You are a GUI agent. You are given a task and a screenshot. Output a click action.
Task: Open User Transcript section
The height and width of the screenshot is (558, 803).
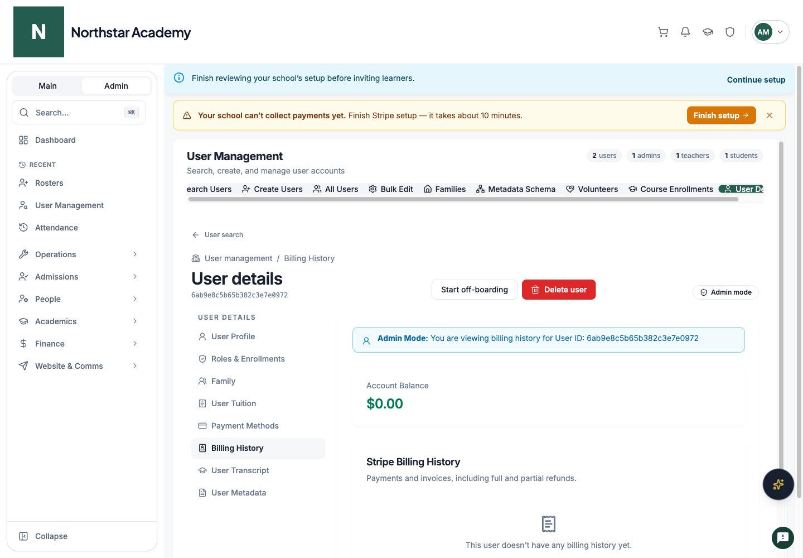point(258,470)
